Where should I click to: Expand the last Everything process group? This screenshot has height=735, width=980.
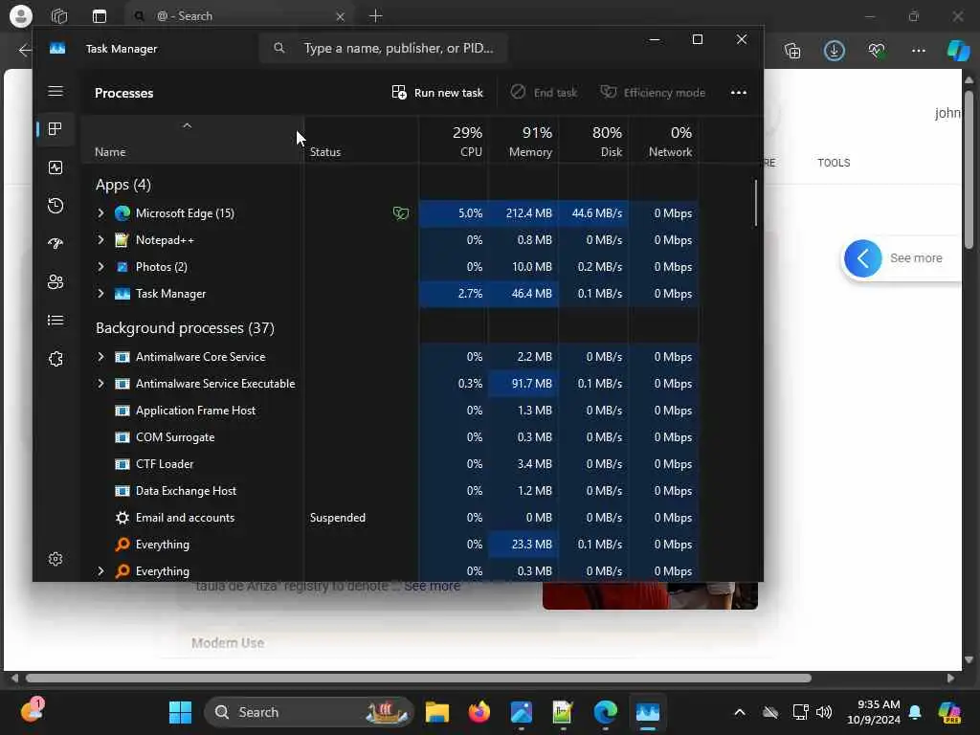click(100, 571)
